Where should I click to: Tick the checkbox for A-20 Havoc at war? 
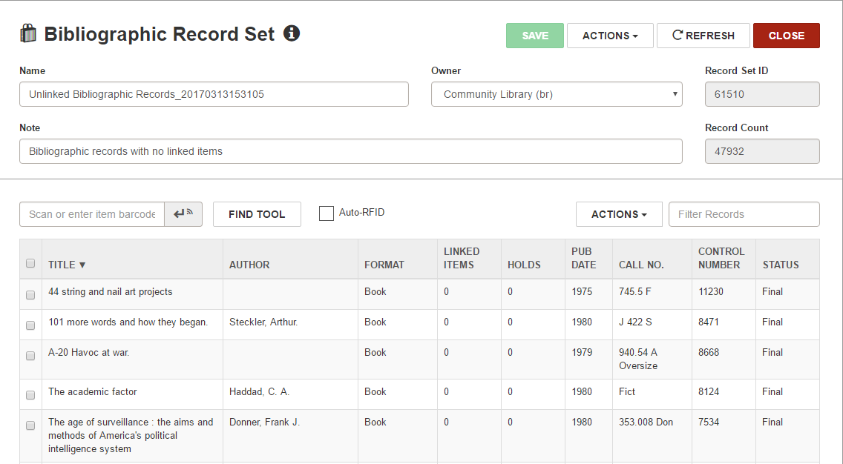coord(30,356)
